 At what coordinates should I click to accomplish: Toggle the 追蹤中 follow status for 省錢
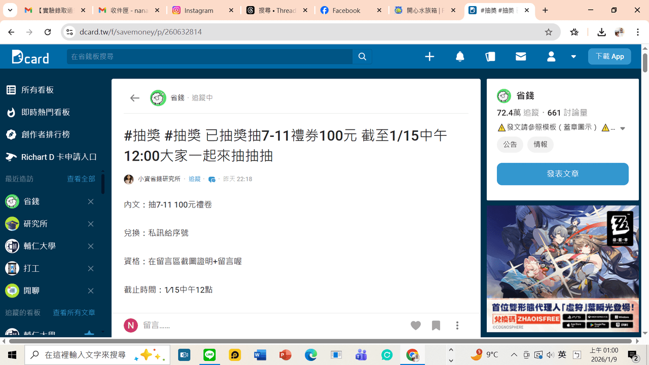(x=202, y=98)
